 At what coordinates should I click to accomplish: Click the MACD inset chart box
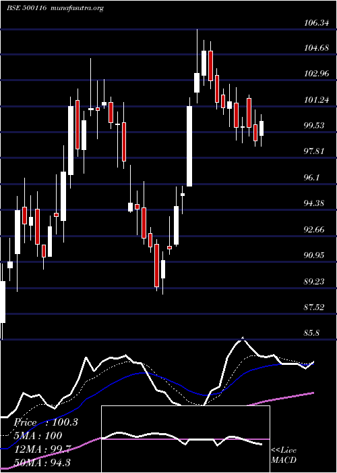[x=185, y=439]
